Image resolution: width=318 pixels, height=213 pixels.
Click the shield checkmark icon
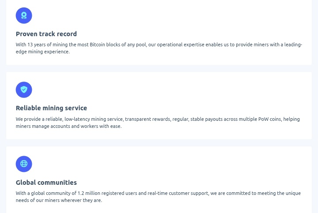[x=24, y=90]
